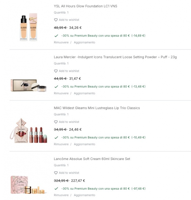Screen dimensions: 191x200
Task: Open the Lancôme Absolue skincare set product image
Action: point(29,185)
